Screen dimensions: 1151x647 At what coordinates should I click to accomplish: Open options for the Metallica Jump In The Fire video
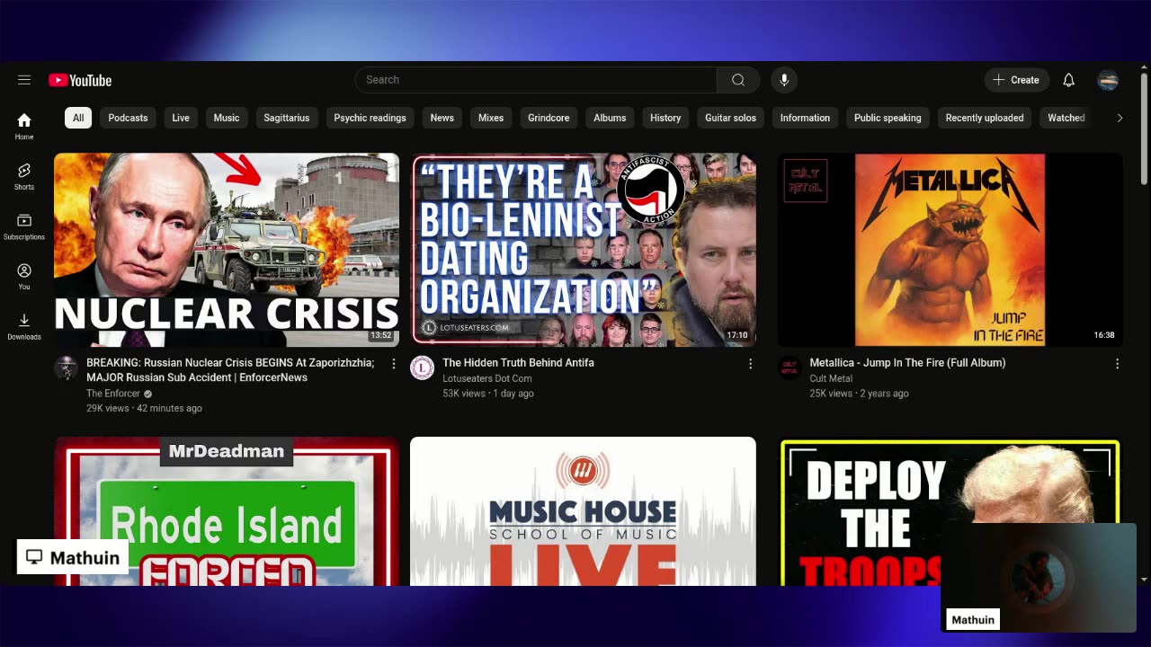(x=1118, y=364)
